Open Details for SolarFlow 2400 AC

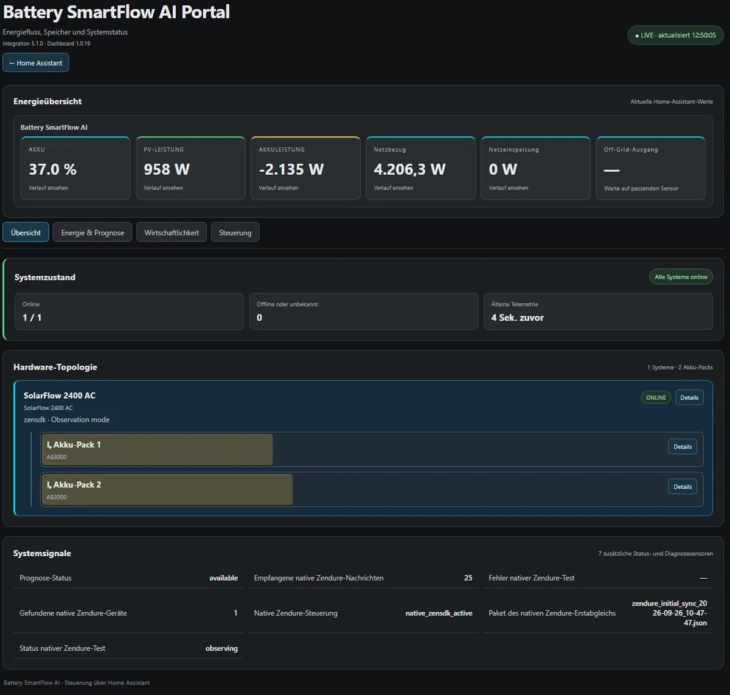pos(689,397)
